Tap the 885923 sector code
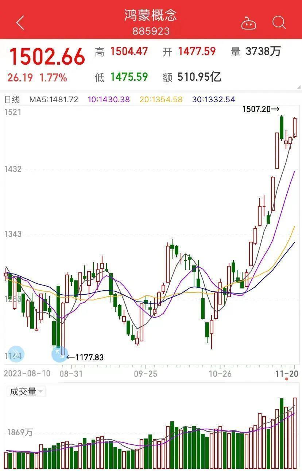 151,31
